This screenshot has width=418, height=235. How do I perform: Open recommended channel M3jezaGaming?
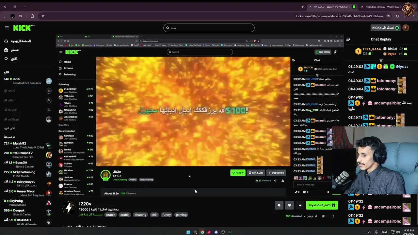tap(27, 174)
